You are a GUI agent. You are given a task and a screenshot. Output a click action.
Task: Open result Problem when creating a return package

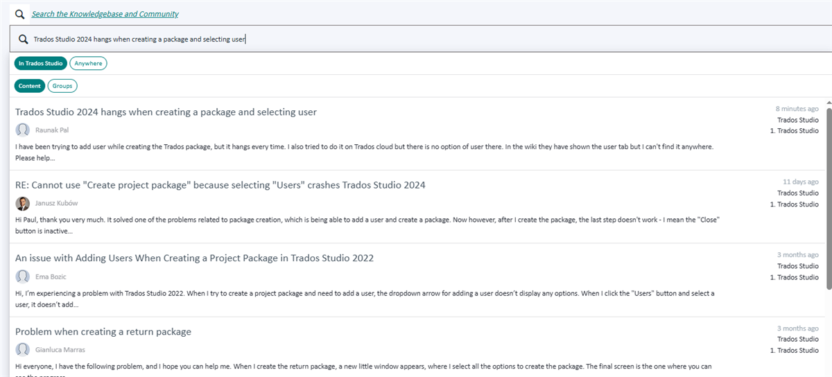click(103, 331)
